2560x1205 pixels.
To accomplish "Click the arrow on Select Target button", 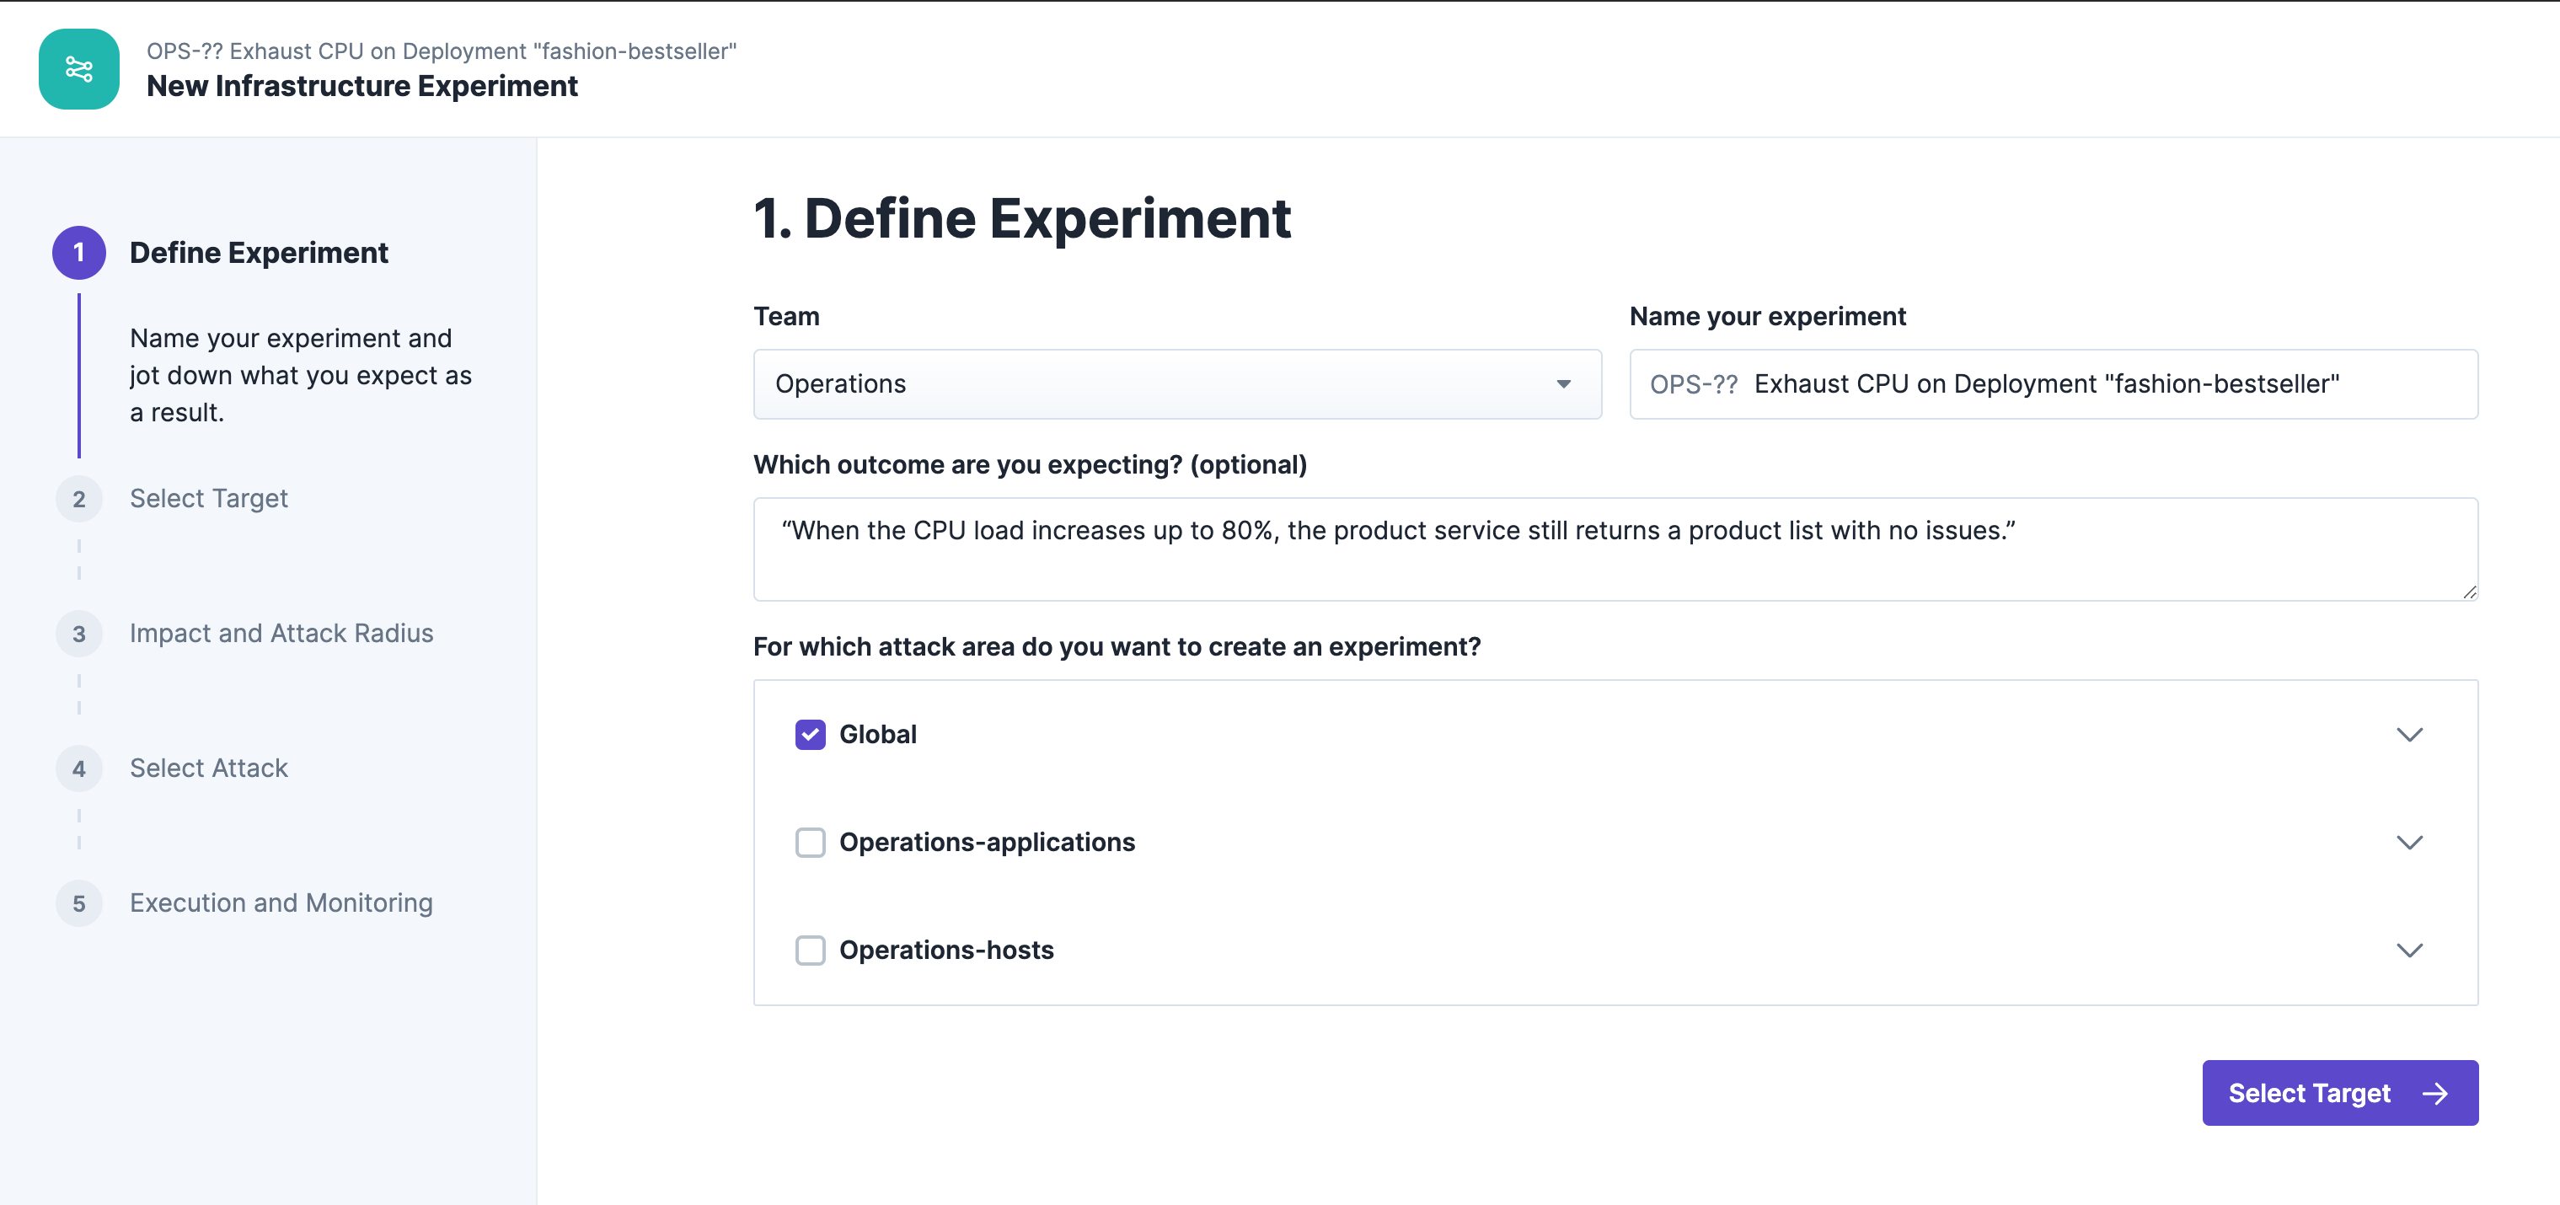I will click(2434, 1093).
